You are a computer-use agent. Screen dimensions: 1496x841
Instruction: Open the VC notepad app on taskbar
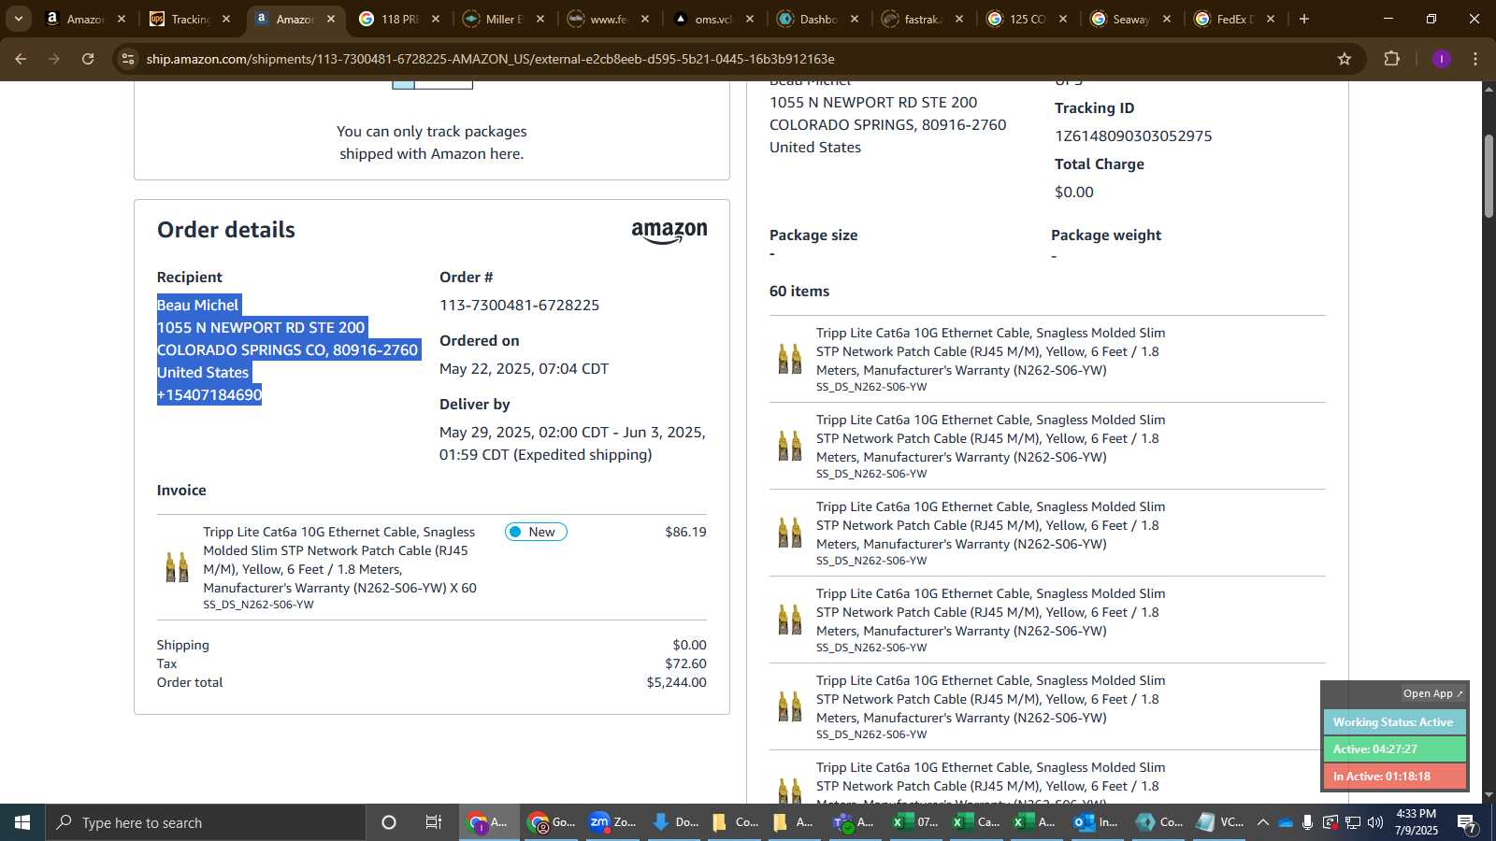coord(1219,822)
